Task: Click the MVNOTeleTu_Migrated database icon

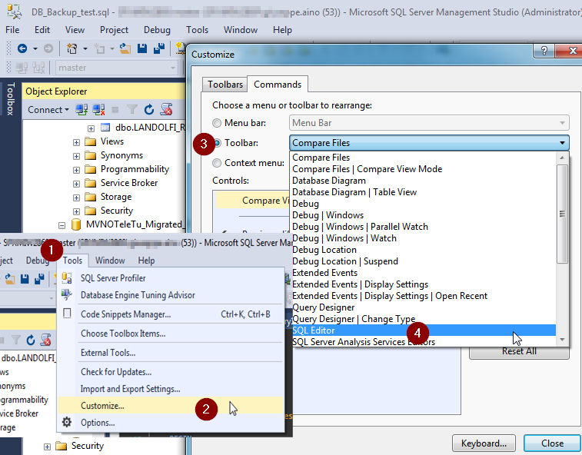Action: click(76, 224)
